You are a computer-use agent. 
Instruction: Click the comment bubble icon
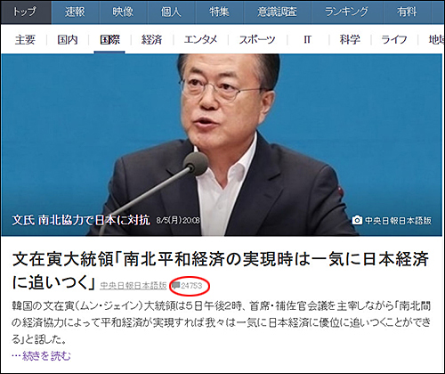176,286
